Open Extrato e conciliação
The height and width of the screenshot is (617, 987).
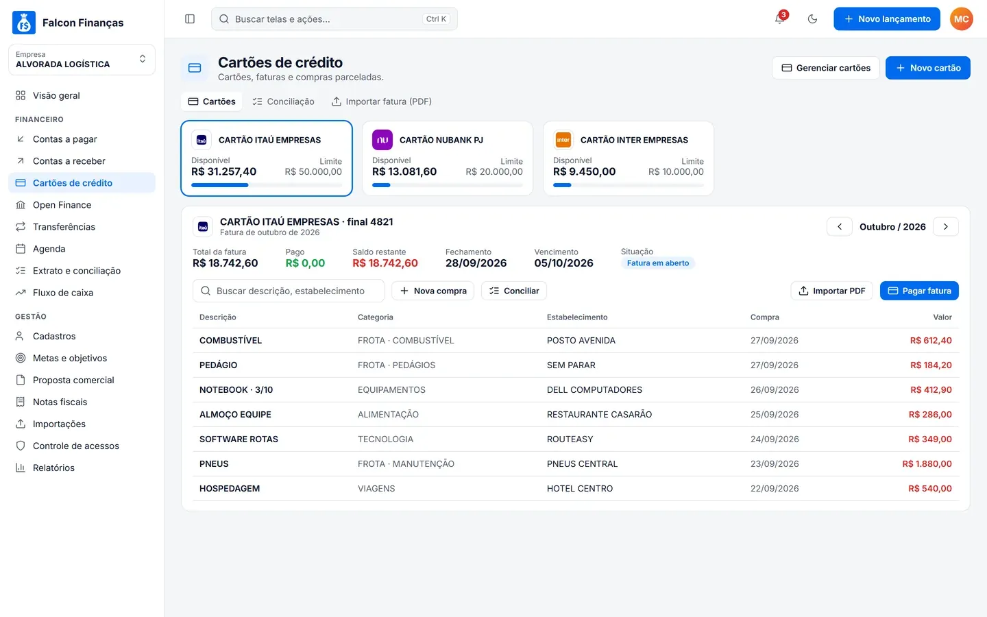point(82,271)
